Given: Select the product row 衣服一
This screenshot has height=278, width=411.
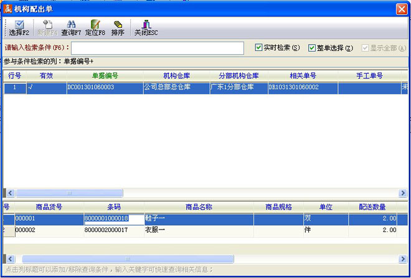Looking at the screenshot, I should [199, 230].
